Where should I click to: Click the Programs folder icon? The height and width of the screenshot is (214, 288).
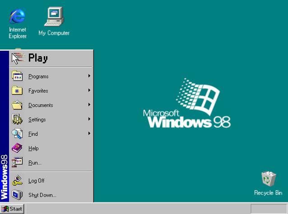coord(17,76)
